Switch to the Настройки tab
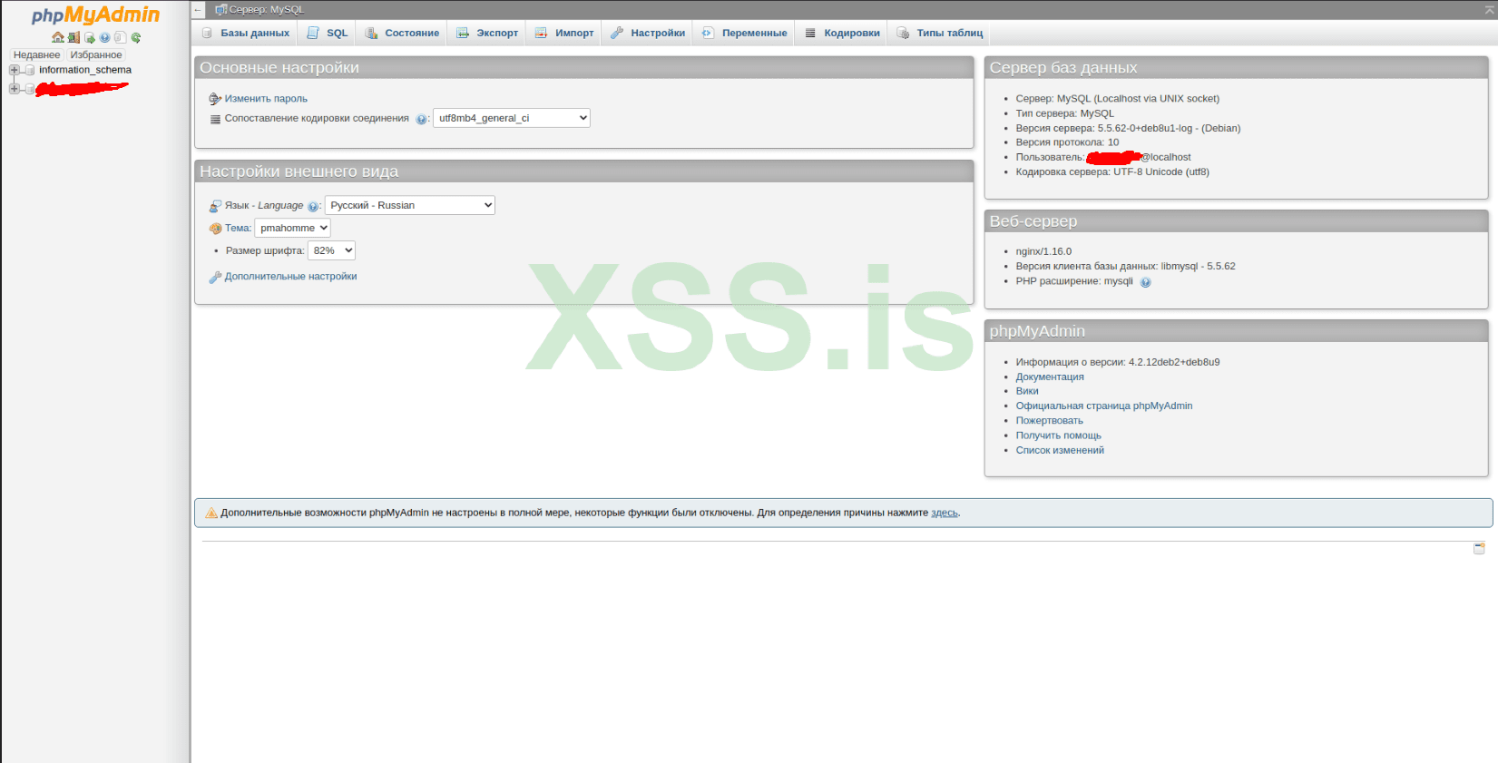The image size is (1498, 763). click(x=648, y=33)
